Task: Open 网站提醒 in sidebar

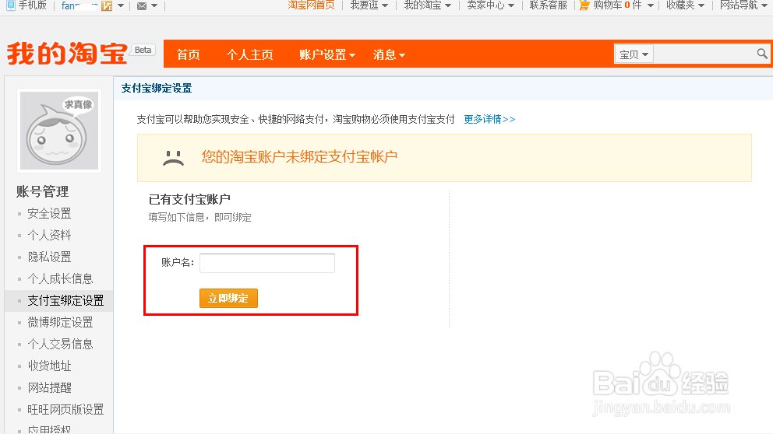Action: (x=49, y=388)
